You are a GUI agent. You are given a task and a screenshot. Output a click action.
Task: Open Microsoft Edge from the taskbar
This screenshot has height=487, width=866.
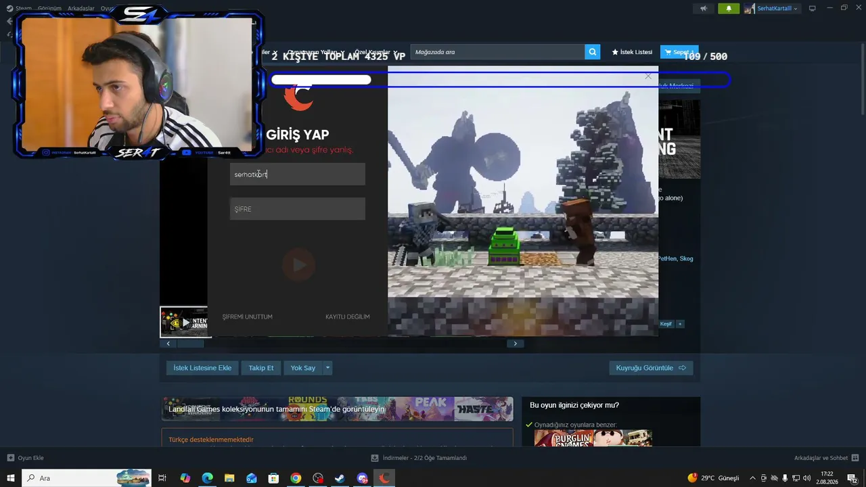208,478
